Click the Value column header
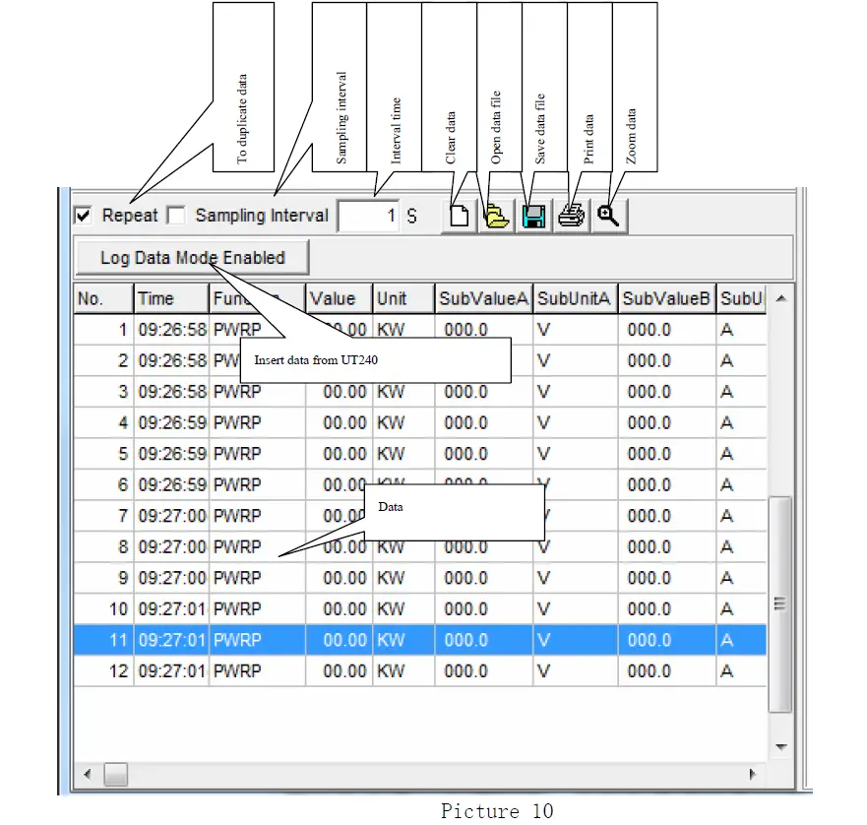This screenshot has width=867, height=825. (x=339, y=299)
